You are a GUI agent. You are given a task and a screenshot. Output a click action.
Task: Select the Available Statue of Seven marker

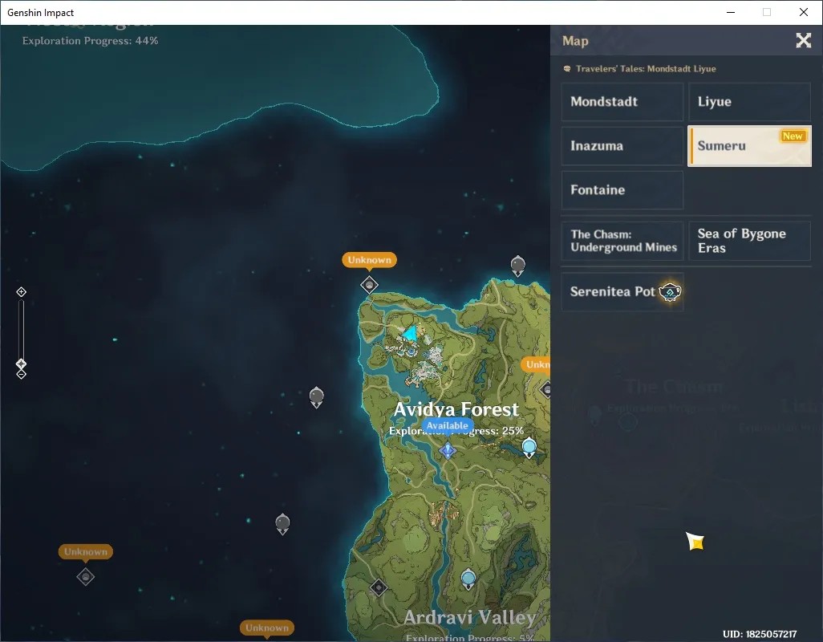[x=448, y=450]
